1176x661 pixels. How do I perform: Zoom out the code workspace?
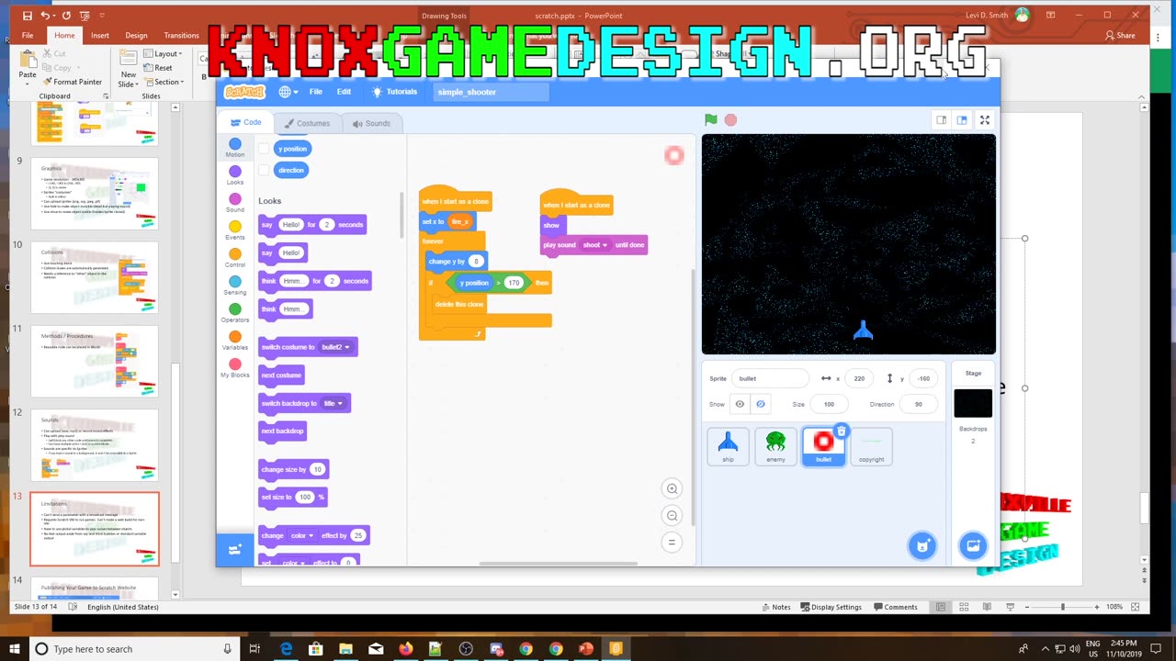[672, 516]
